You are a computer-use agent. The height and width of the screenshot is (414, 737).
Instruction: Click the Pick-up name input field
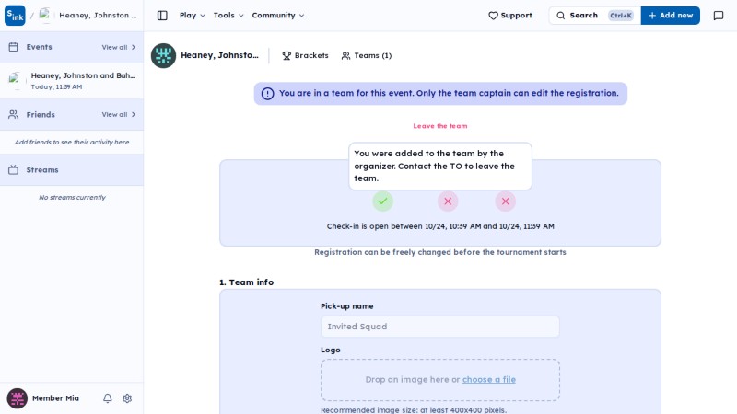click(x=440, y=327)
